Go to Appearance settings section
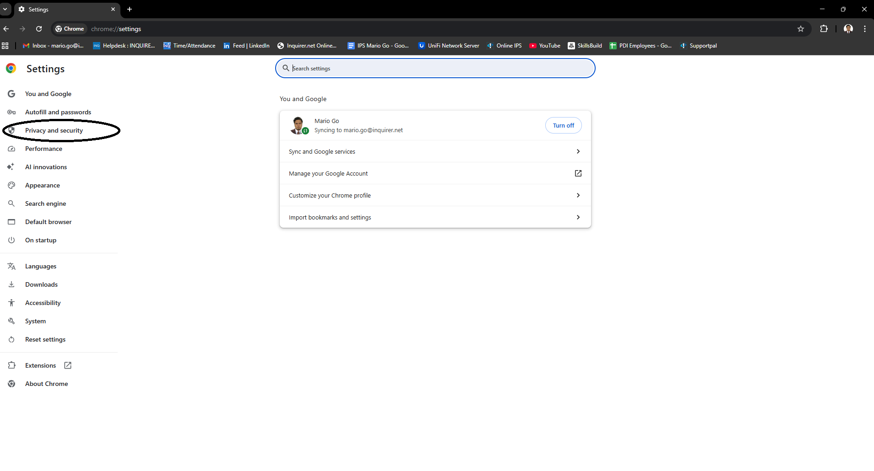 pyautogui.click(x=43, y=185)
